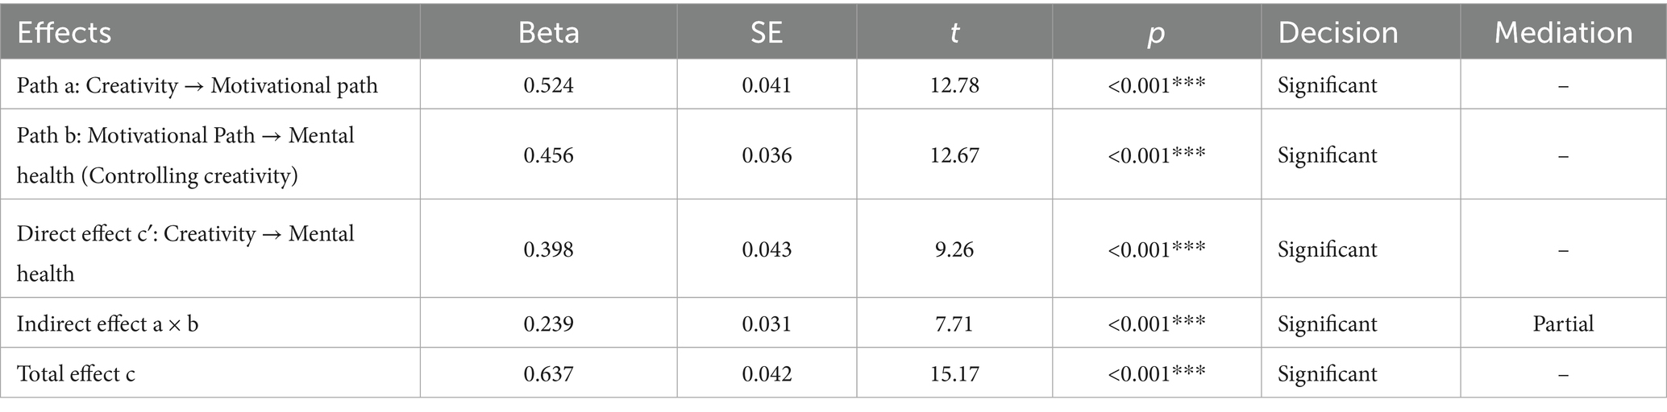The image size is (1667, 412).
Task: Click the t value 9.26
Action: pos(954,249)
